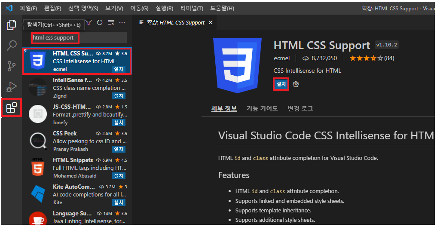Click 'Supports linked and embedded style sheets' bullet

(x=290, y=201)
